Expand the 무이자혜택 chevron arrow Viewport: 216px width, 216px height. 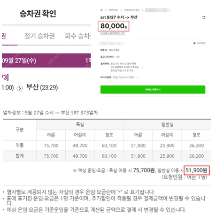138,78
